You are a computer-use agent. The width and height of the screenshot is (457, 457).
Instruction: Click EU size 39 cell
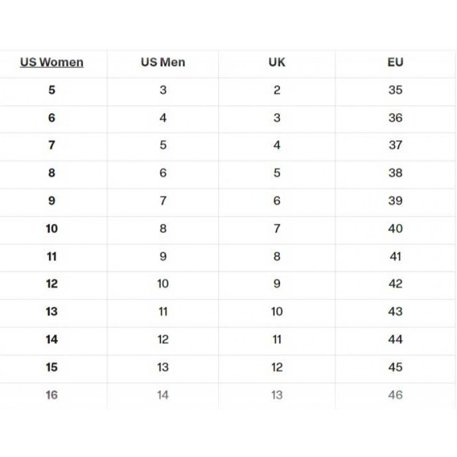(x=395, y=201)
